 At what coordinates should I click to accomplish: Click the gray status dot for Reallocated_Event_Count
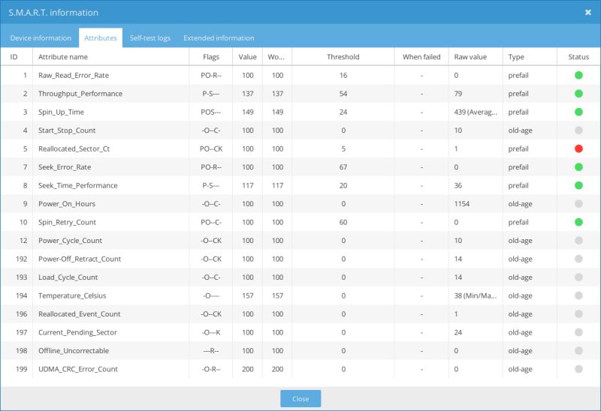578,313
